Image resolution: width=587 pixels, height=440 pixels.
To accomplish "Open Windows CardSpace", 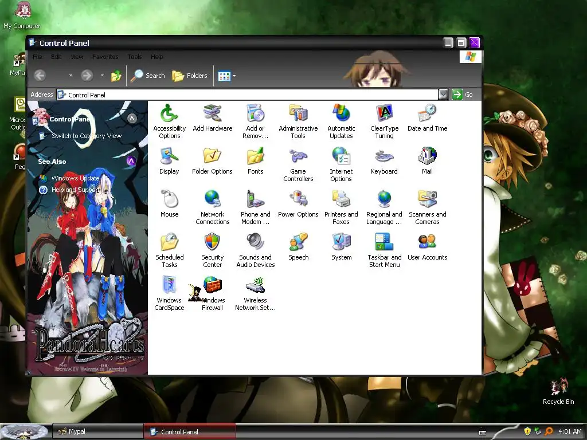I will [169, 293].
